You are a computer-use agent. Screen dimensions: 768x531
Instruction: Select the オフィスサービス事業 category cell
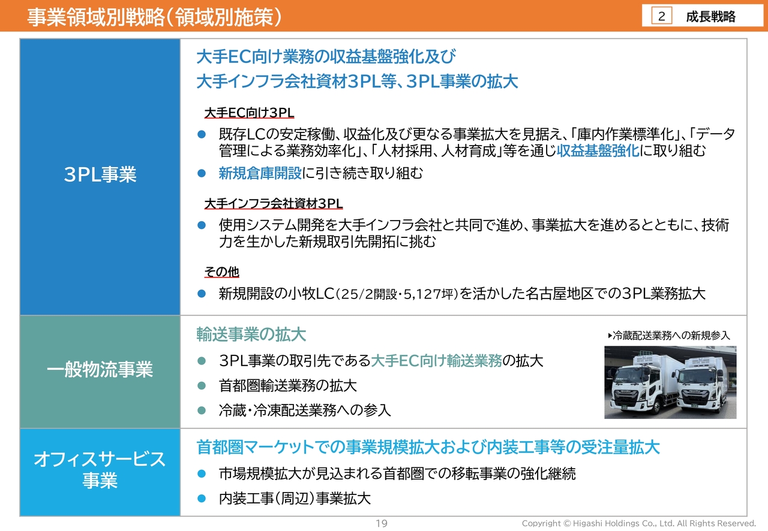100,470
